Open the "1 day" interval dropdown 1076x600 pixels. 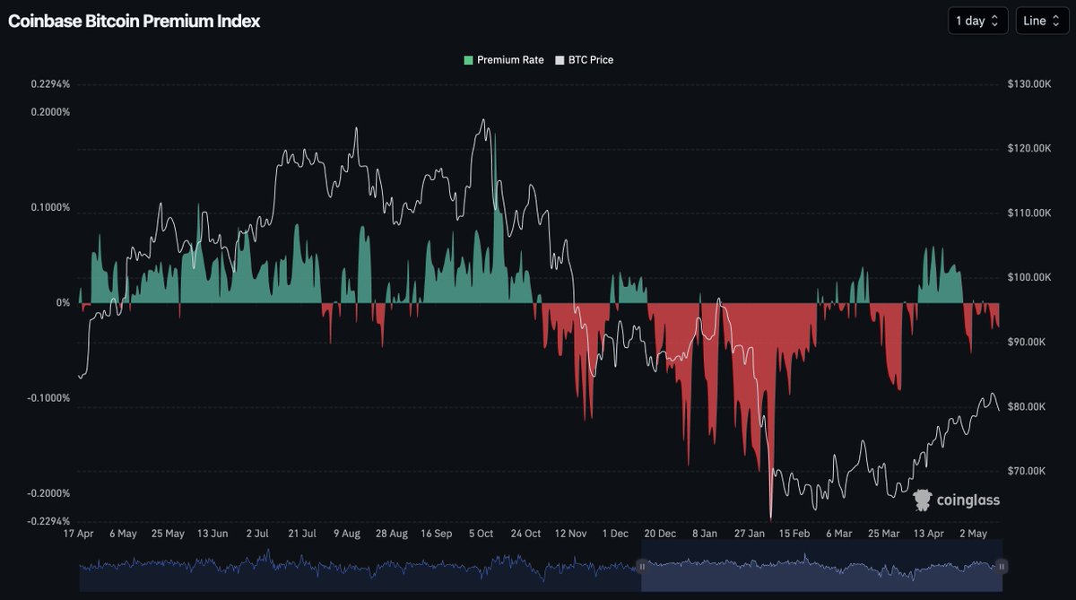pos(977,21)
